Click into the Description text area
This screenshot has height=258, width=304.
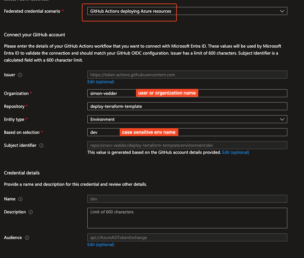point(187,218)
